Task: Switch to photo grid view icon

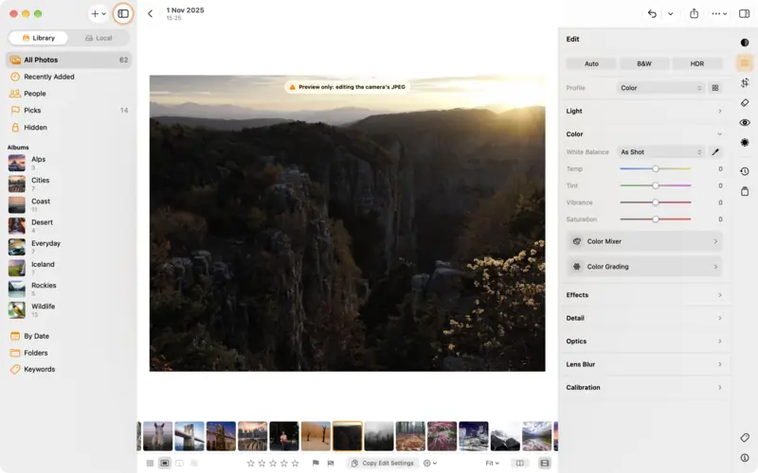Action: [150, 464]
